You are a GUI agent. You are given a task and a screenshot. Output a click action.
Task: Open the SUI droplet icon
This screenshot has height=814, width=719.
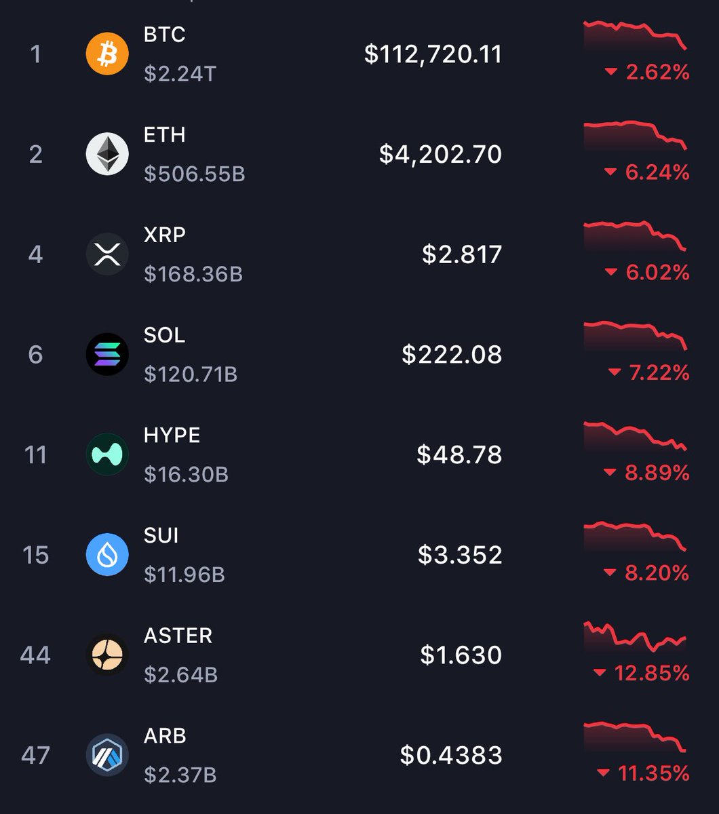pyautogui.click(x=107, y=555)
